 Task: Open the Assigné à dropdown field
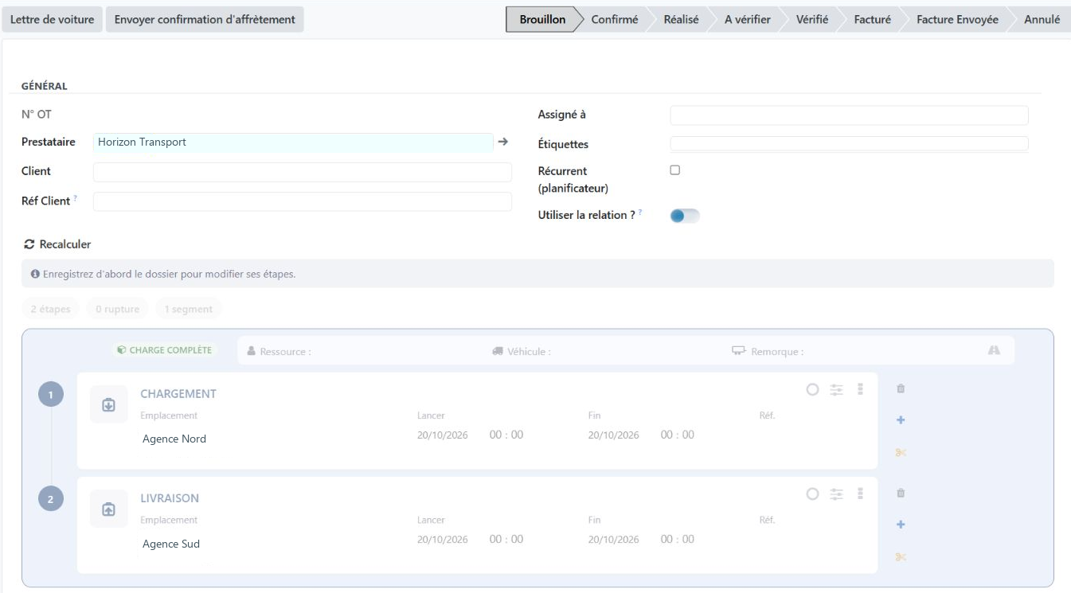pos(849,115)
